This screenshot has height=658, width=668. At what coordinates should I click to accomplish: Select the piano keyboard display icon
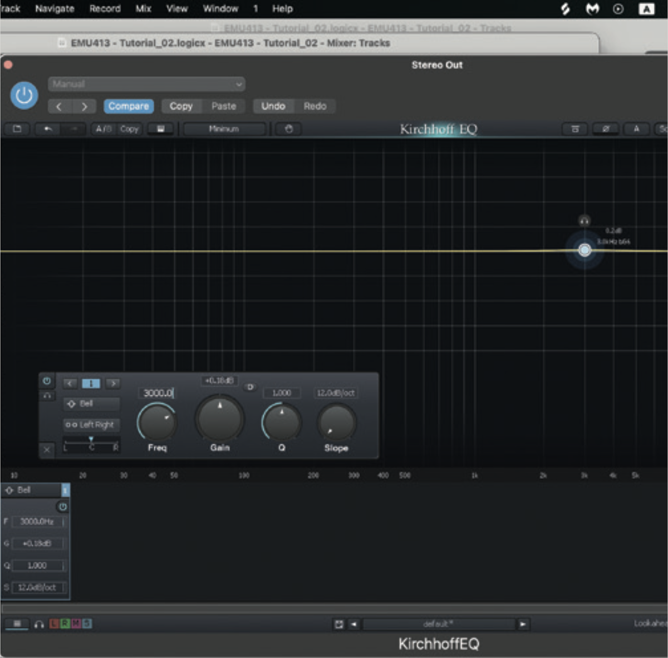pyautogui.click(x=161, y=129)
